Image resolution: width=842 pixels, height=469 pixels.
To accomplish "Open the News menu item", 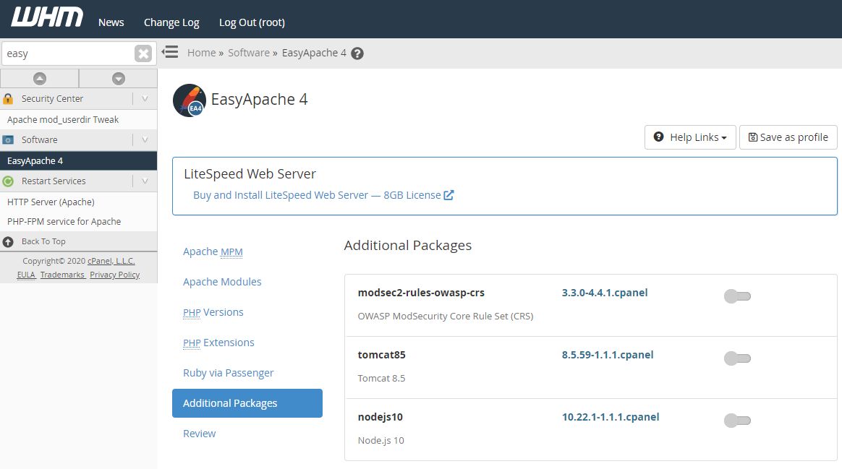I will pyautogui.click(x=111, y=22).
